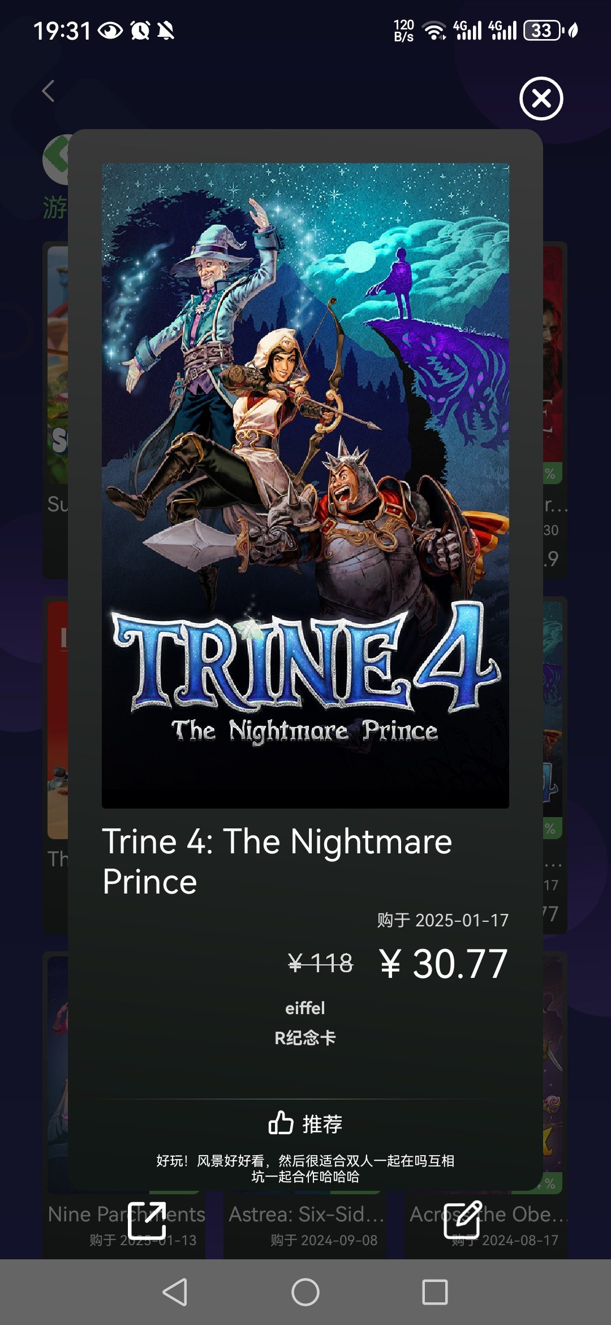
Task: Open the Astrea: Six-Sid… game card
Action: [x=305, y=1224]
